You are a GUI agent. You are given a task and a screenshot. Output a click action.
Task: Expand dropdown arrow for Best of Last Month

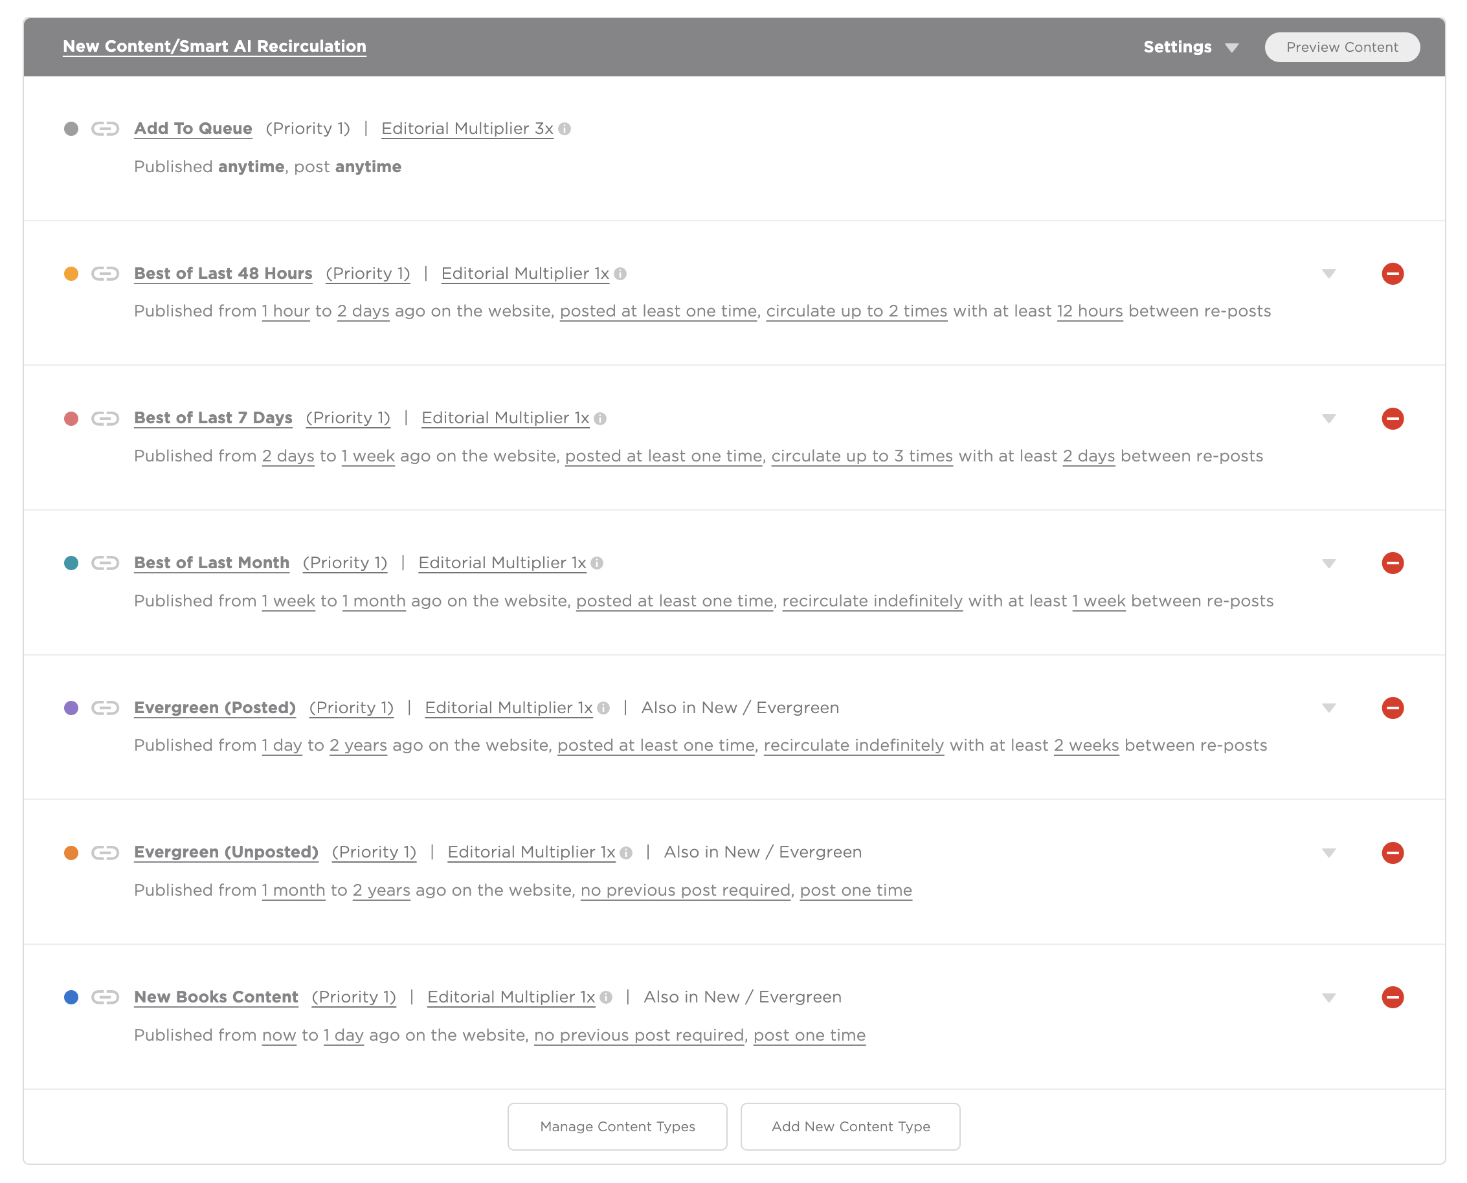[1328, 564]
